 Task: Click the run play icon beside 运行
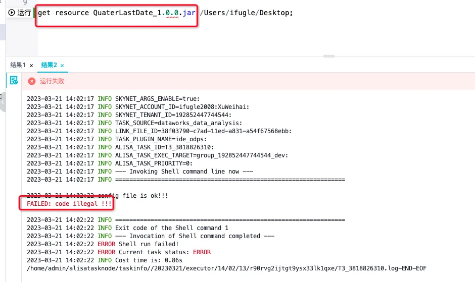[x=12, y=13]
